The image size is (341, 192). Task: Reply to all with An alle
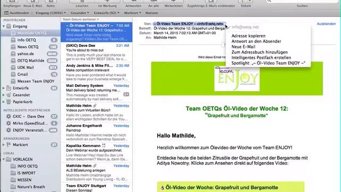pos(153,4)
